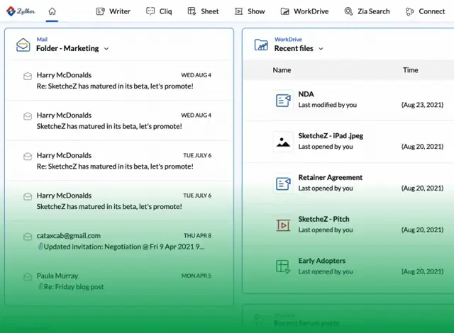This screenshot has height=333, width=454.
Task: Click the NDA document file icon
Action: pyautogui.click(x=283, y=100)
